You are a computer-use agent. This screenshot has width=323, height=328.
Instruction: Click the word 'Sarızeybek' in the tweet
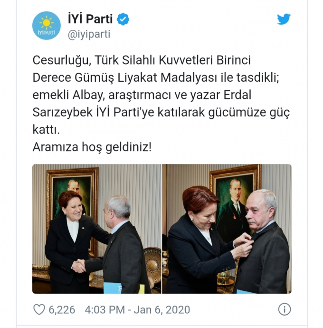pyautogui.click(x=63, y=113)
